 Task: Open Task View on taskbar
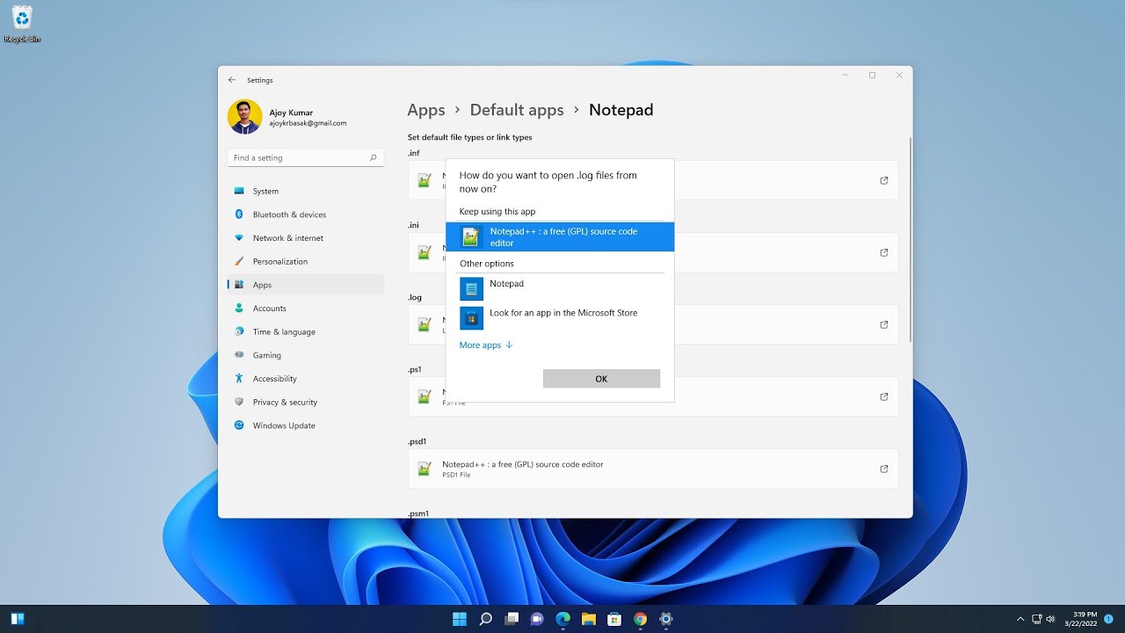tap(512, 619)
